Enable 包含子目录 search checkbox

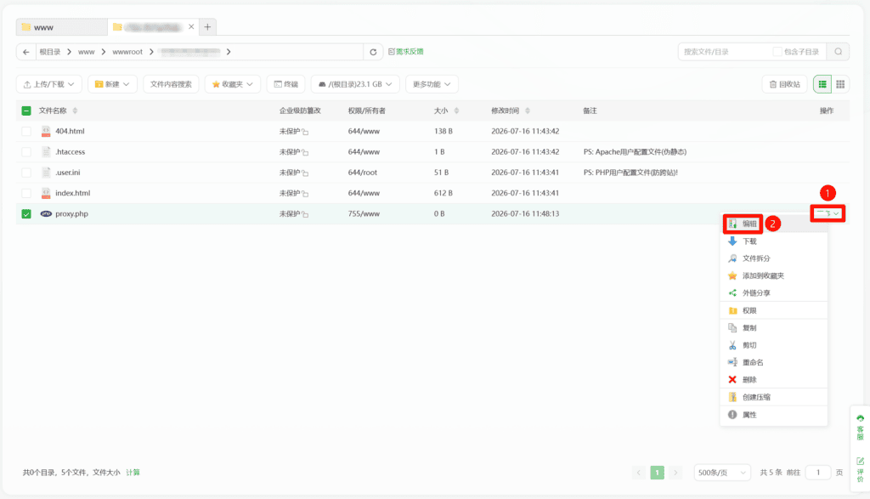777,52
